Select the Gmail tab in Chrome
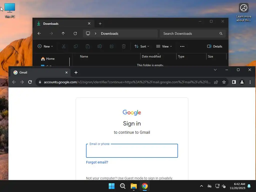 pyautogui.click(x=40, y=72)
